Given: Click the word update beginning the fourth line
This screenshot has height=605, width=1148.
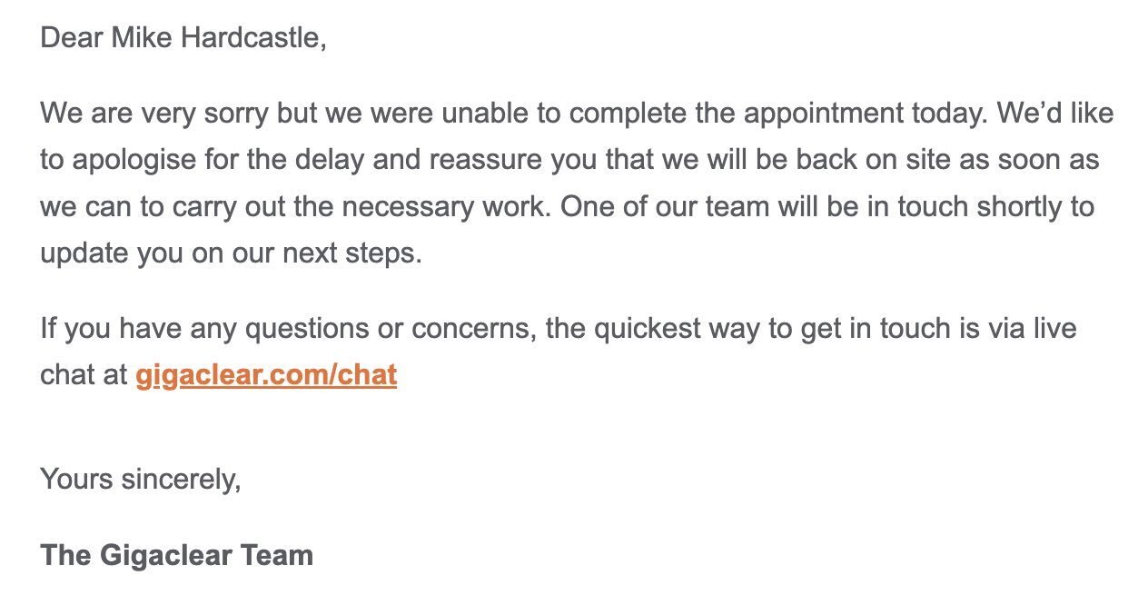Looking at the screenshot, I should pos(84,253).
